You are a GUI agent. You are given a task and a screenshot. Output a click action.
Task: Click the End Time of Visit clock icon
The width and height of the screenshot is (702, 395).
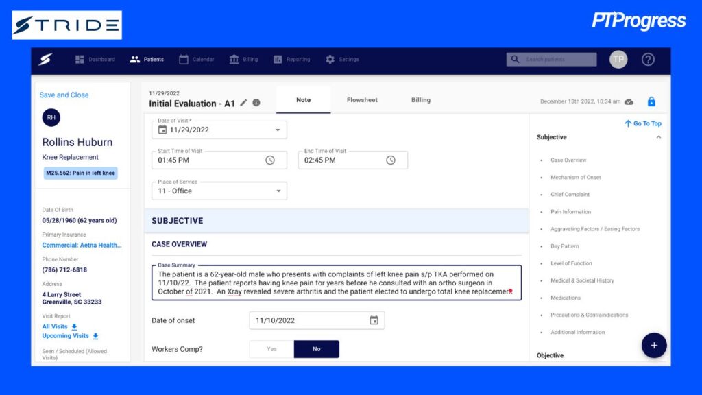(x=391, y=160)
